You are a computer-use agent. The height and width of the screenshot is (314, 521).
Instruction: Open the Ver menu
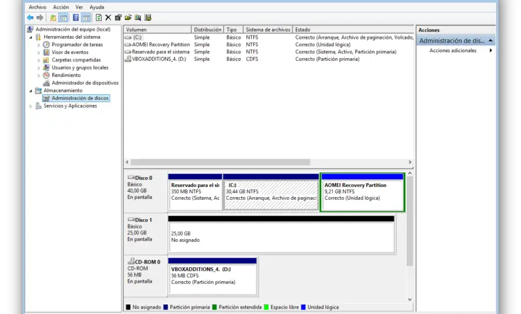click(x=79, y=7)
